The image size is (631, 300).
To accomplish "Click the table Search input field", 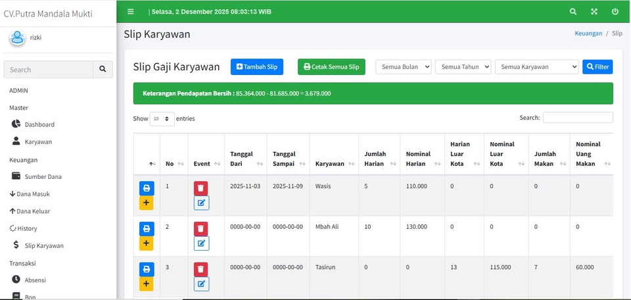I will 577,118.
